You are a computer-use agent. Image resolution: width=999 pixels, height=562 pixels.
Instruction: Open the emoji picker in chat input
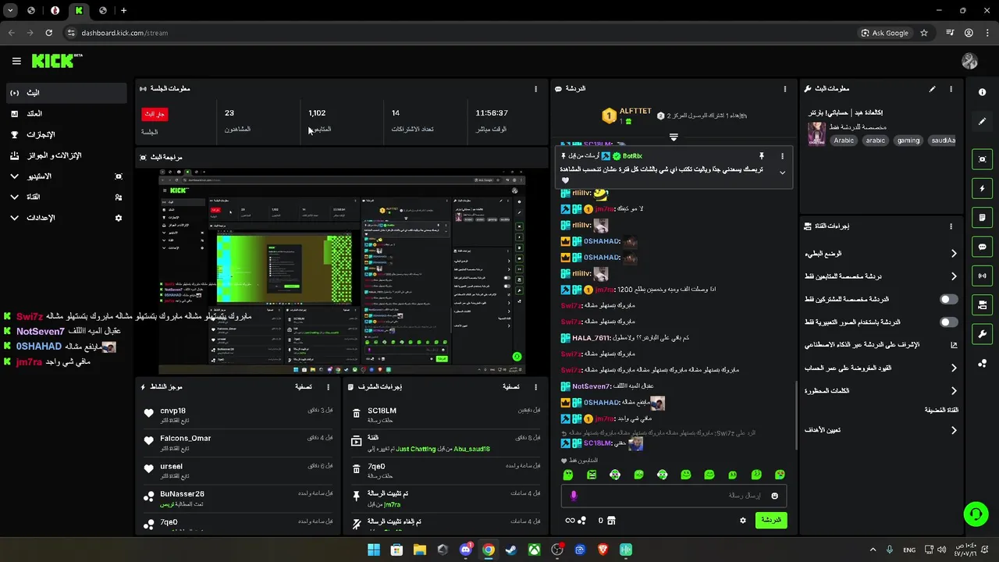774,496
